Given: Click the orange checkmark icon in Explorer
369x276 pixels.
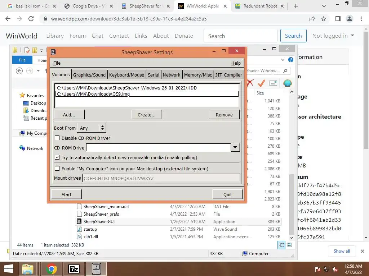Looking at the screenshot, I should 262,83.
